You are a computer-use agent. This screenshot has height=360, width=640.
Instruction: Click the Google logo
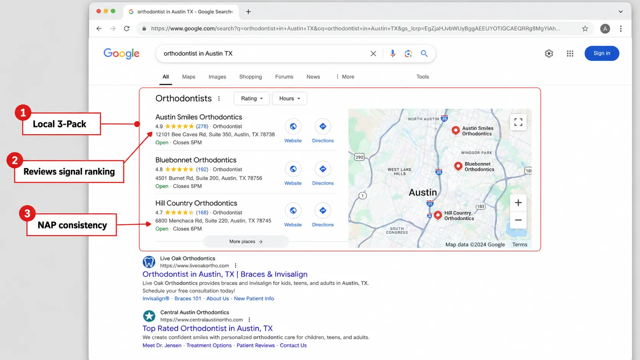click(x=121, y=54)
